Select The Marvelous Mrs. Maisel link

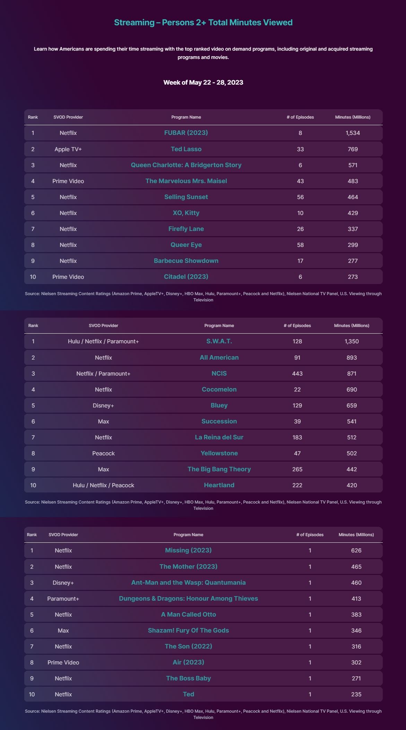[186, 181]
